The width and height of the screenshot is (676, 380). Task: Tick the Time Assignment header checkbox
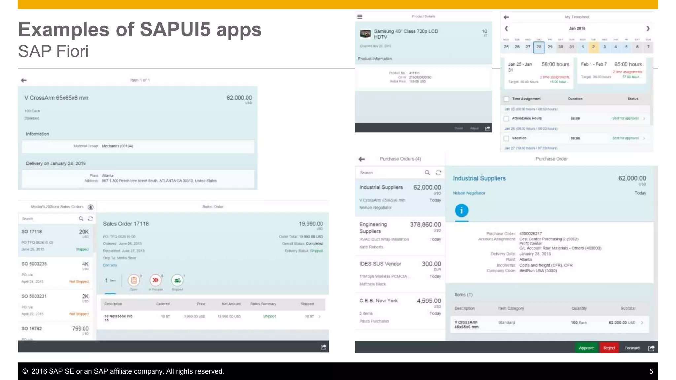coord(506,99)
